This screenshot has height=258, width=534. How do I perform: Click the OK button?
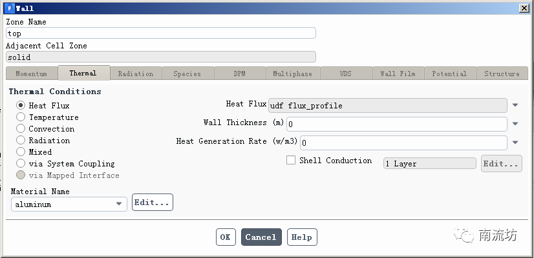click(225, 237)
